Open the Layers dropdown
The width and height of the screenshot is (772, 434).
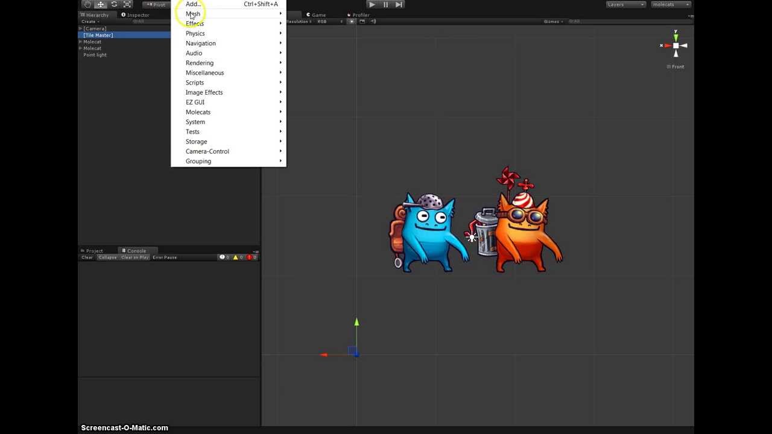coord(625,4)
